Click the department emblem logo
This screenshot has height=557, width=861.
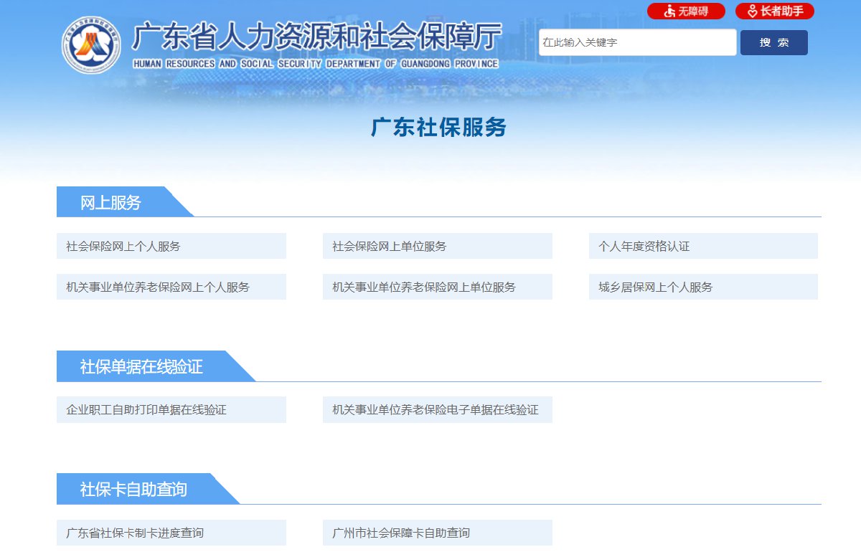pyautogui.click(x=91, y=45)
